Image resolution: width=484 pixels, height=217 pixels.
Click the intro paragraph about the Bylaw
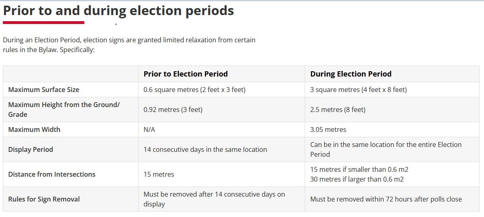coord(129,45)
